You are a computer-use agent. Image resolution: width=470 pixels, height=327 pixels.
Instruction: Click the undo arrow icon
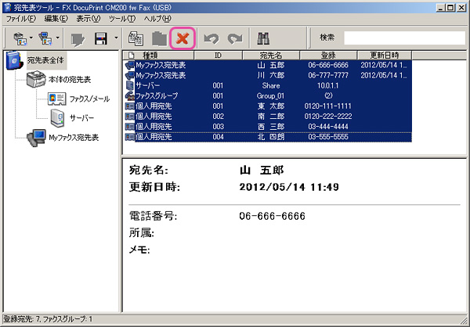[211, 38]
